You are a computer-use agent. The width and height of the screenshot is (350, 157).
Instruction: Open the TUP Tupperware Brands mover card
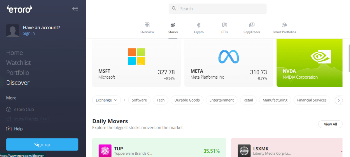[x=159, y=148]
